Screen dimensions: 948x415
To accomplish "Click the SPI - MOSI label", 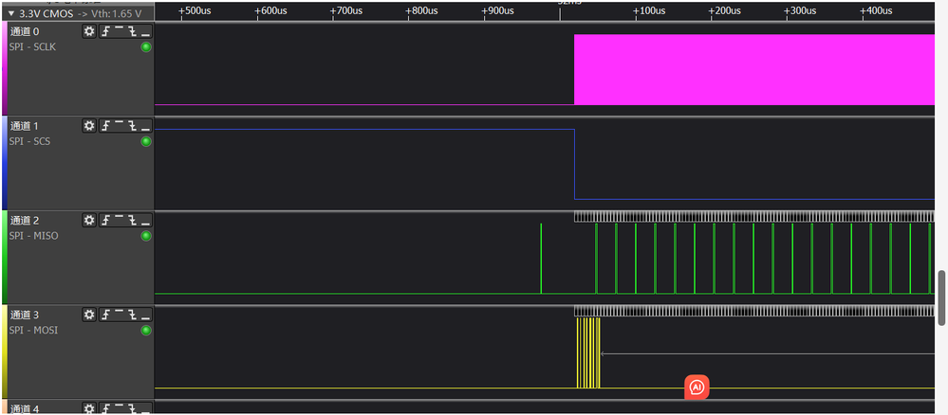I will tap(34, 330).
